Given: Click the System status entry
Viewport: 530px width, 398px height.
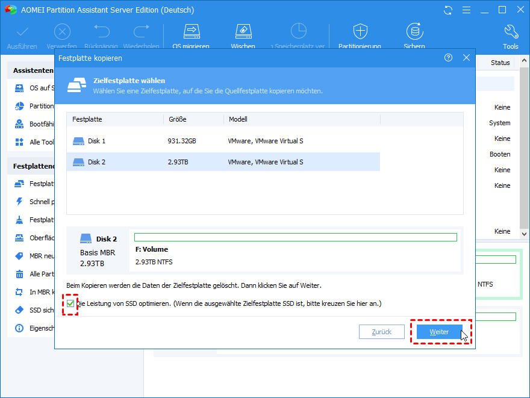Looking at the screenshot, I should click(x=499, y=123).
